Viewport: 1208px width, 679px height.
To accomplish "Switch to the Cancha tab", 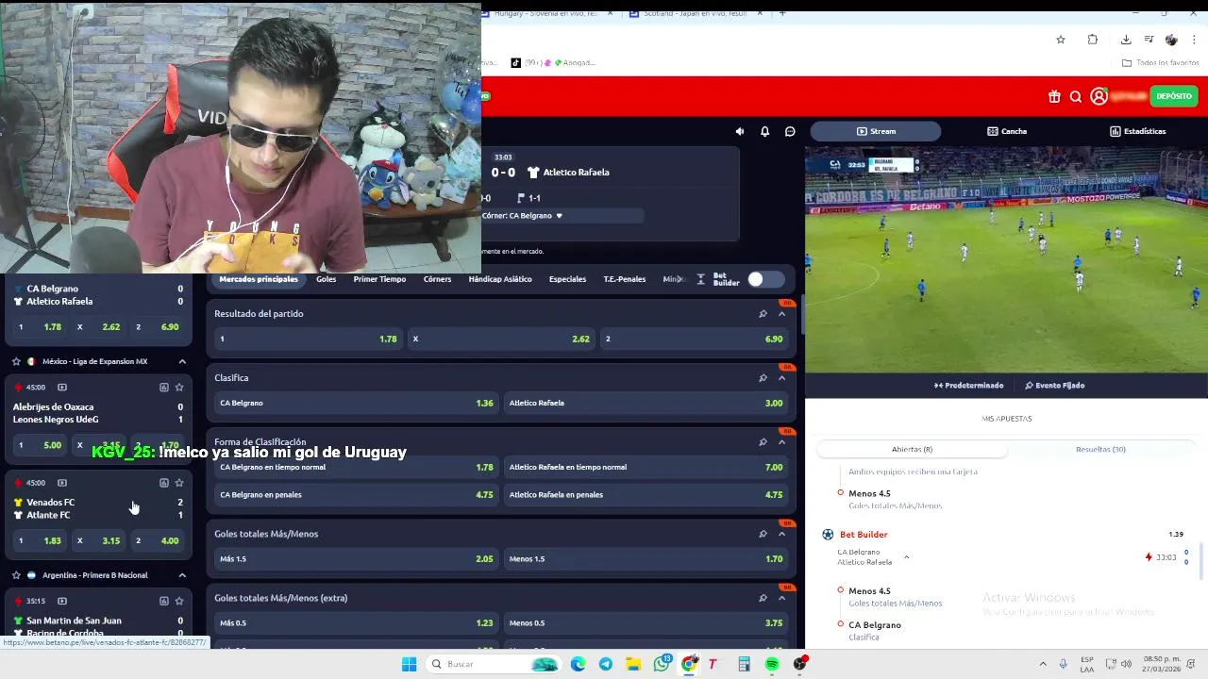I will 1007,131.
